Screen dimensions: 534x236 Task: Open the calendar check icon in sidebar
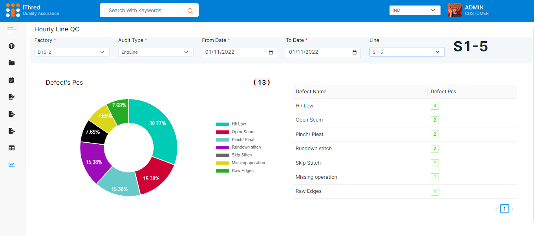coord(11,80)
